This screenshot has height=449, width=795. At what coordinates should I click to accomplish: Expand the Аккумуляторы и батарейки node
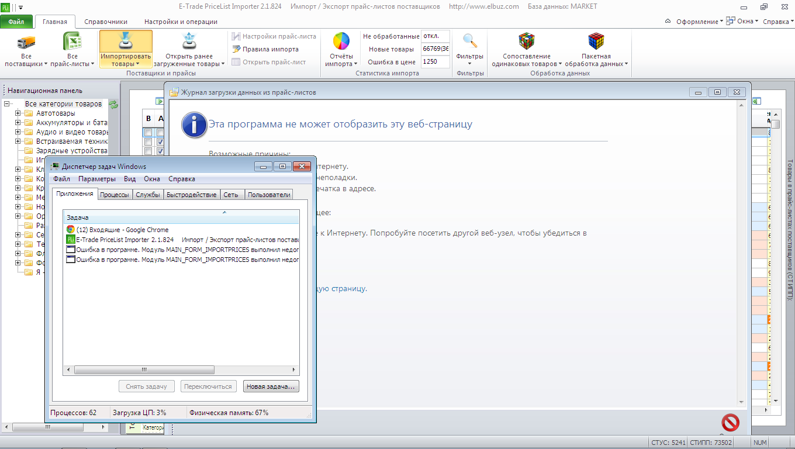tap(18, 123)
